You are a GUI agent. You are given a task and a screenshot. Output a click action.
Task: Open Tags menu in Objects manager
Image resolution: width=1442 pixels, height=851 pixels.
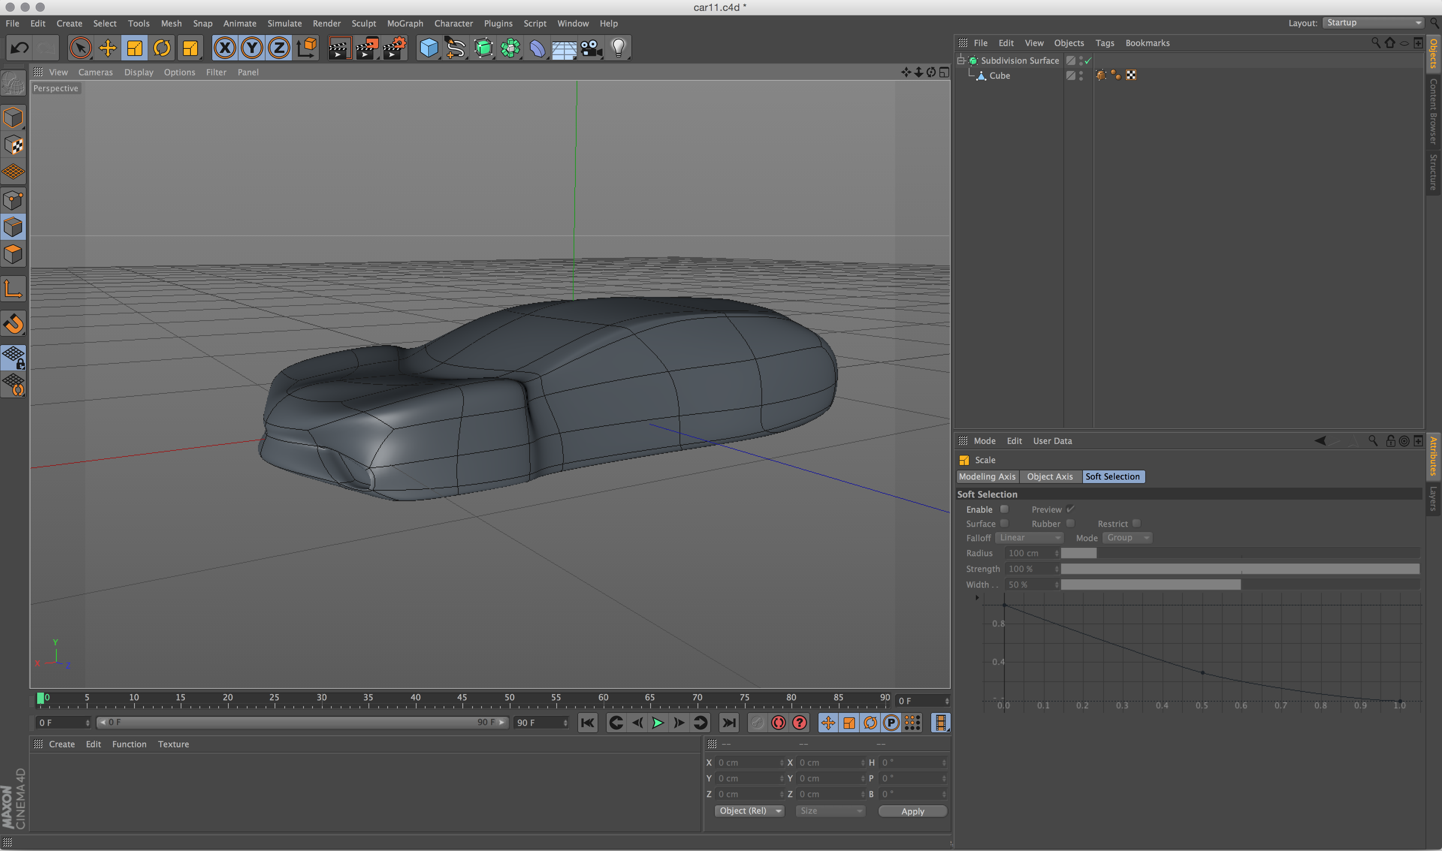point(1105,43)
